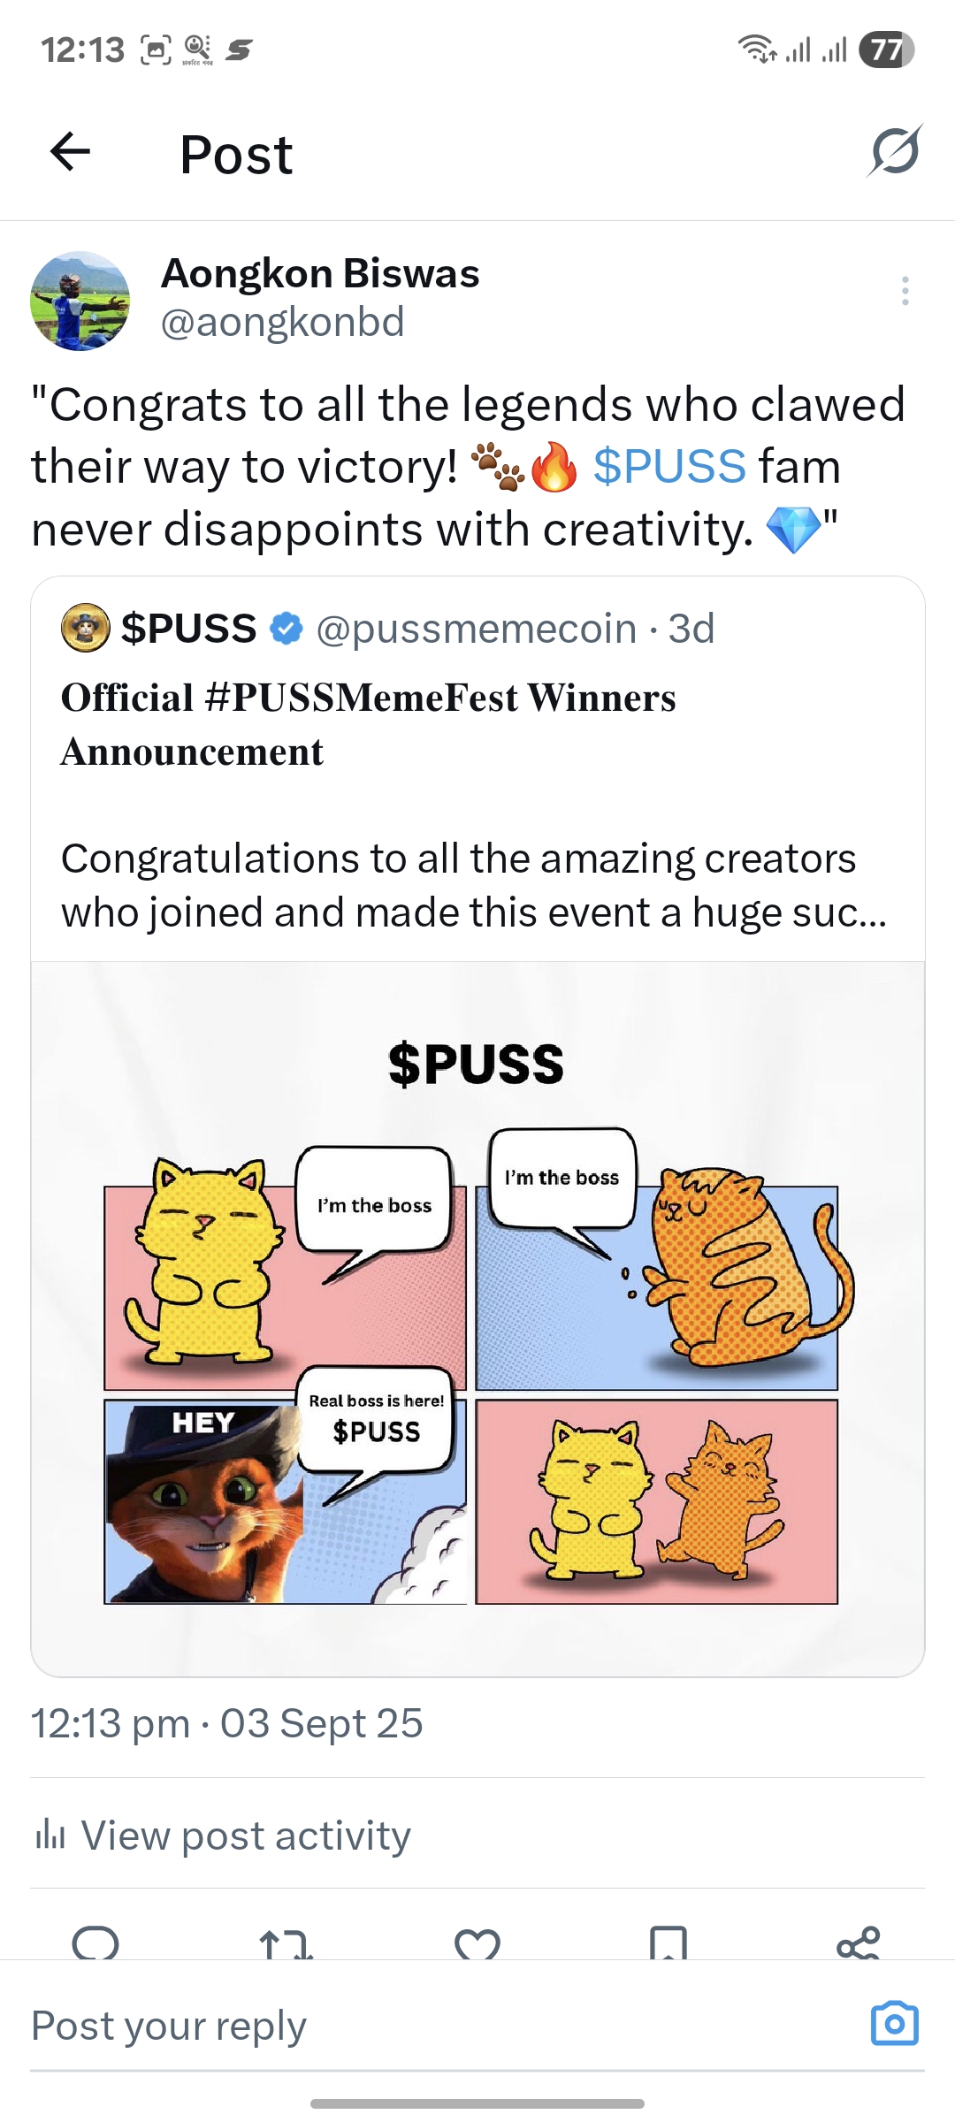955x2122 pixels.
Task: Like the post with the heart icon
Action: 477,1943
